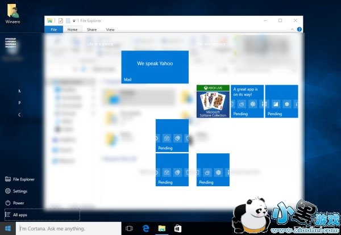The width and height of the screenshot is (341, 235).
Task: Expand the File Explorer ribbon chevron
Action: [292, 29]
